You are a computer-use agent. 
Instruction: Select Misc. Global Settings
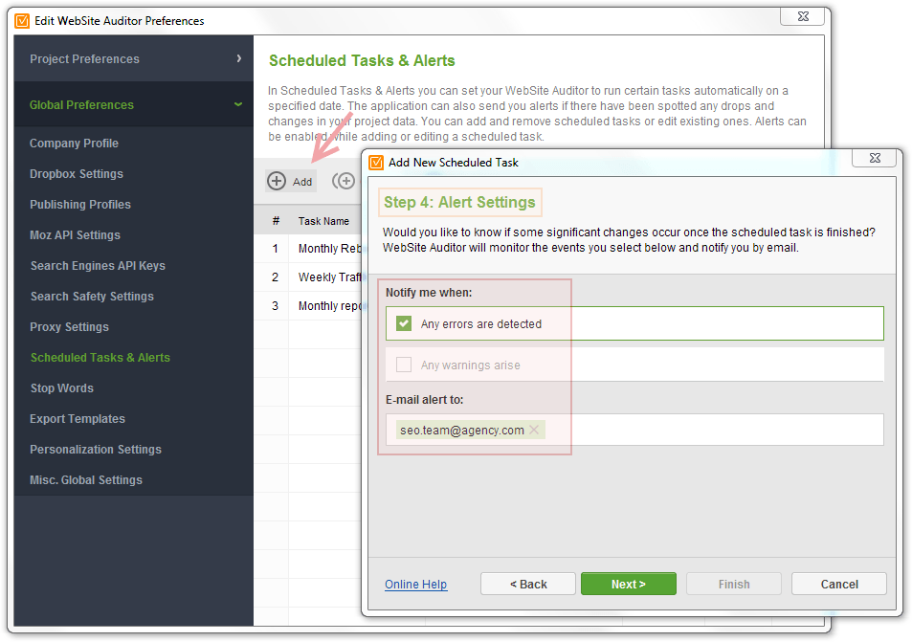(86, 479)
